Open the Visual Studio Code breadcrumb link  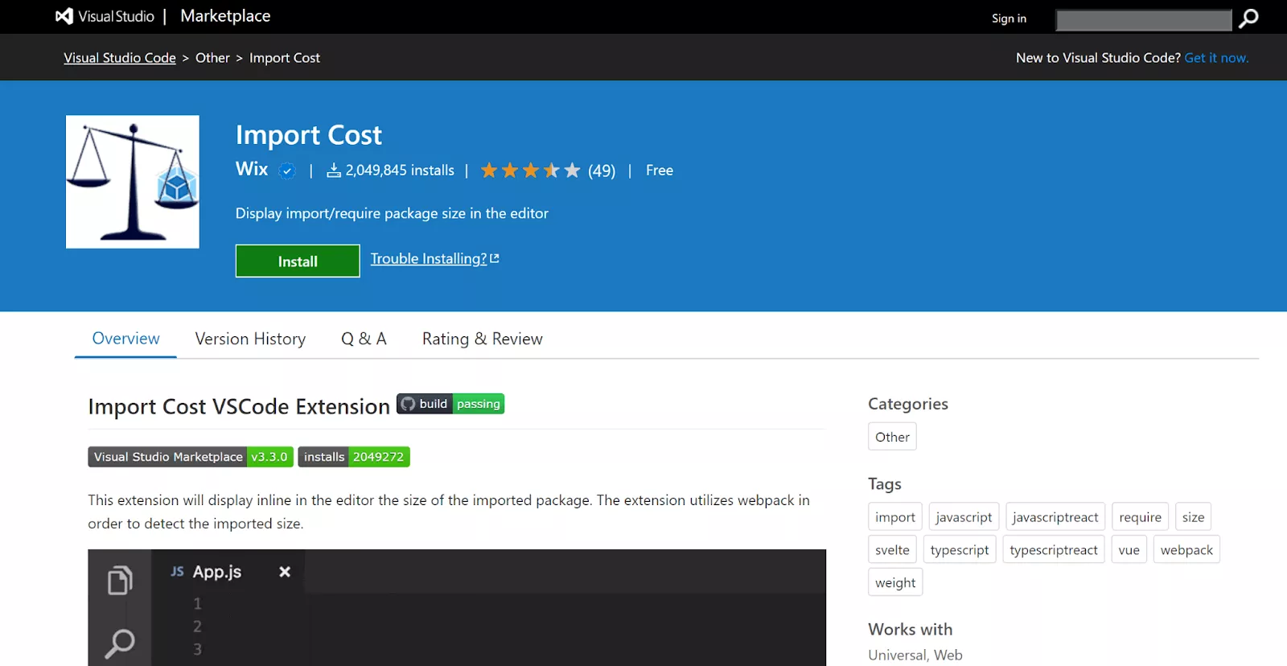[120, 58]
